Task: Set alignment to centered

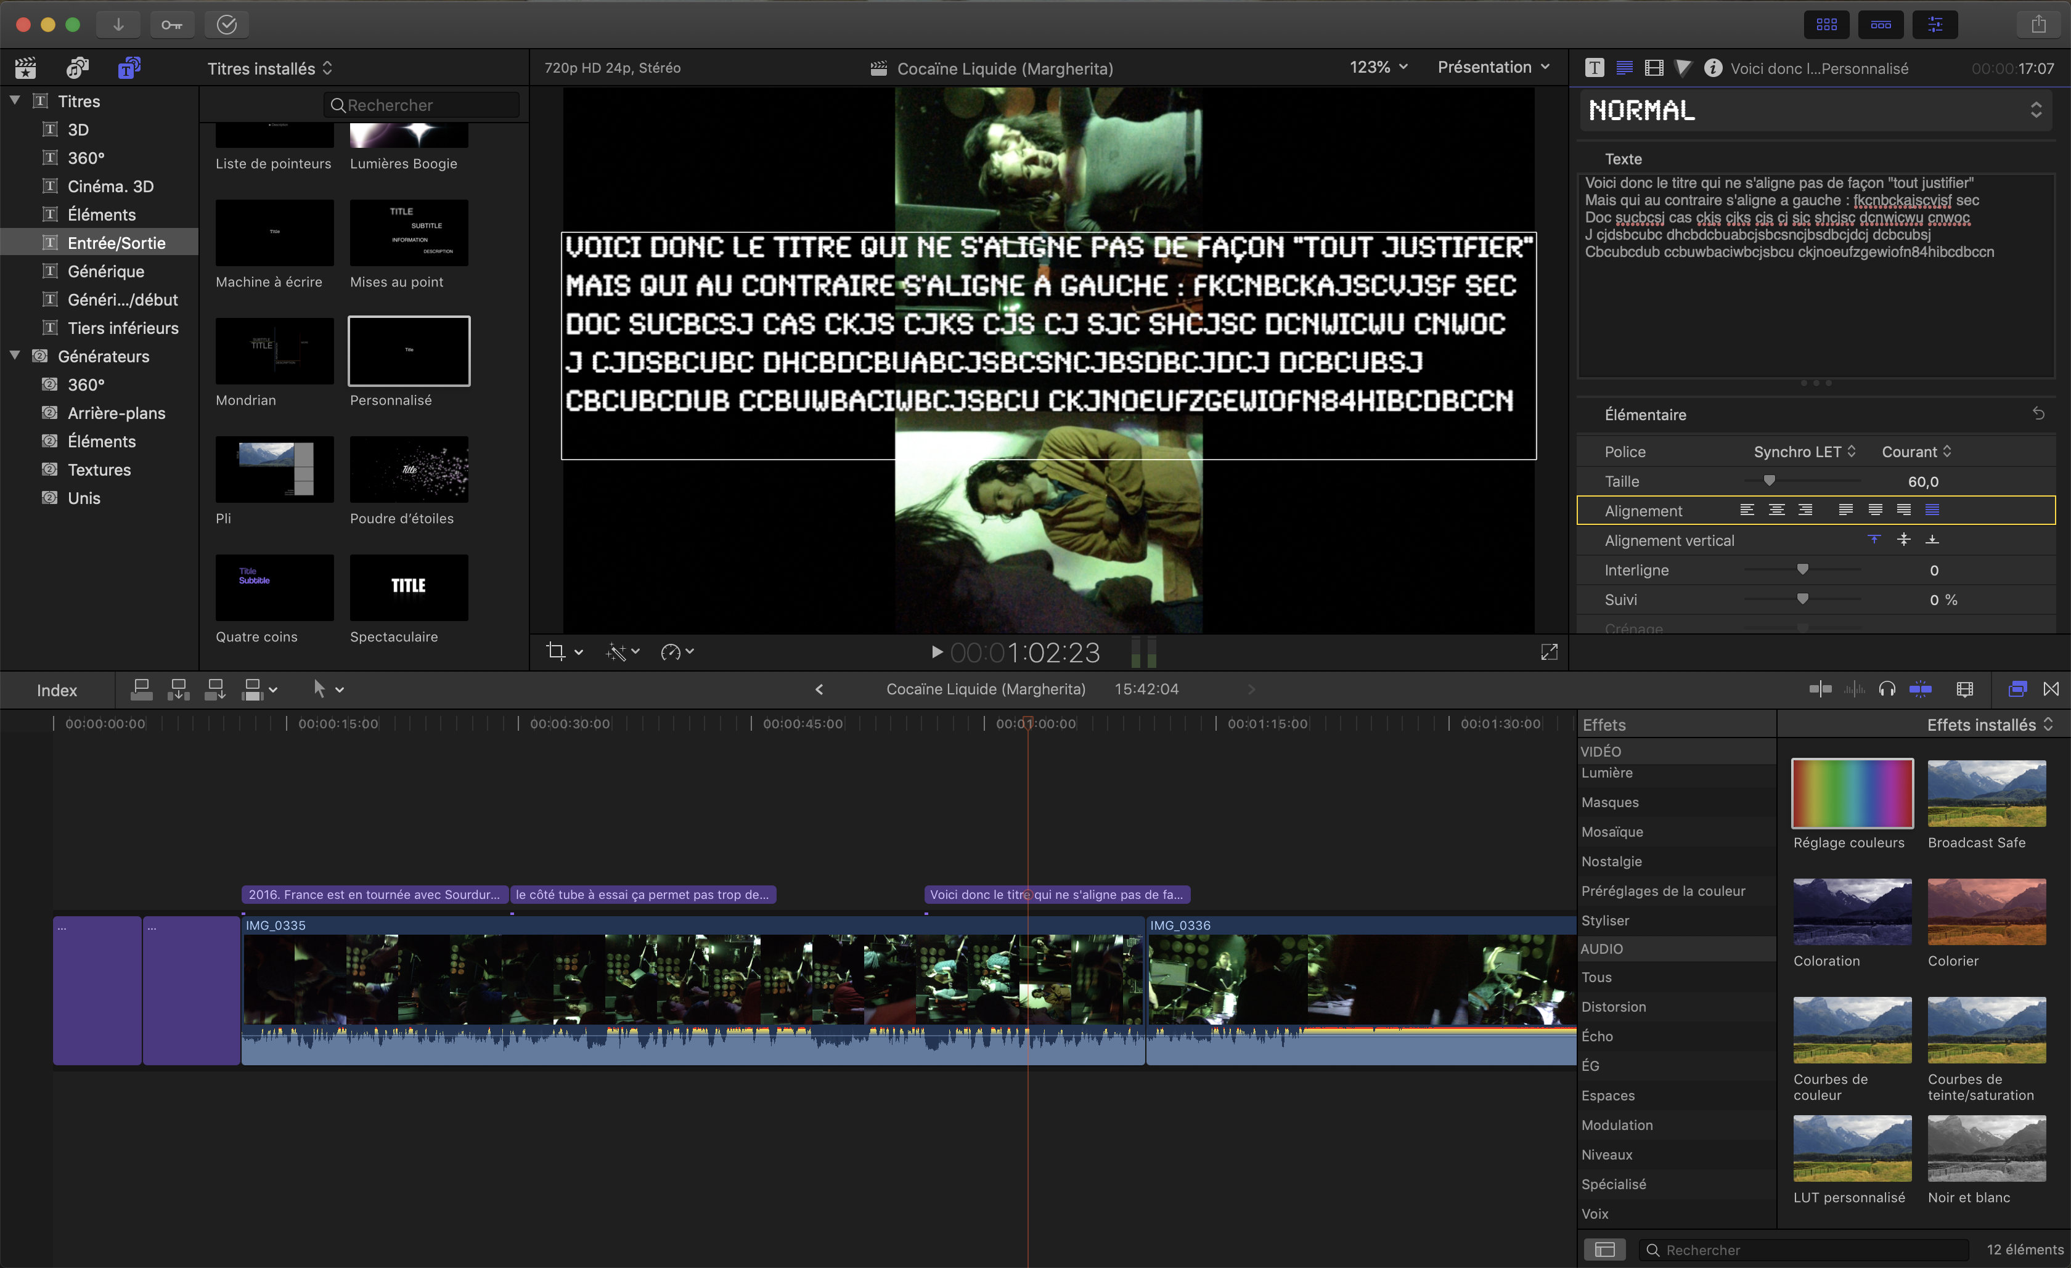Action: 1777,510
